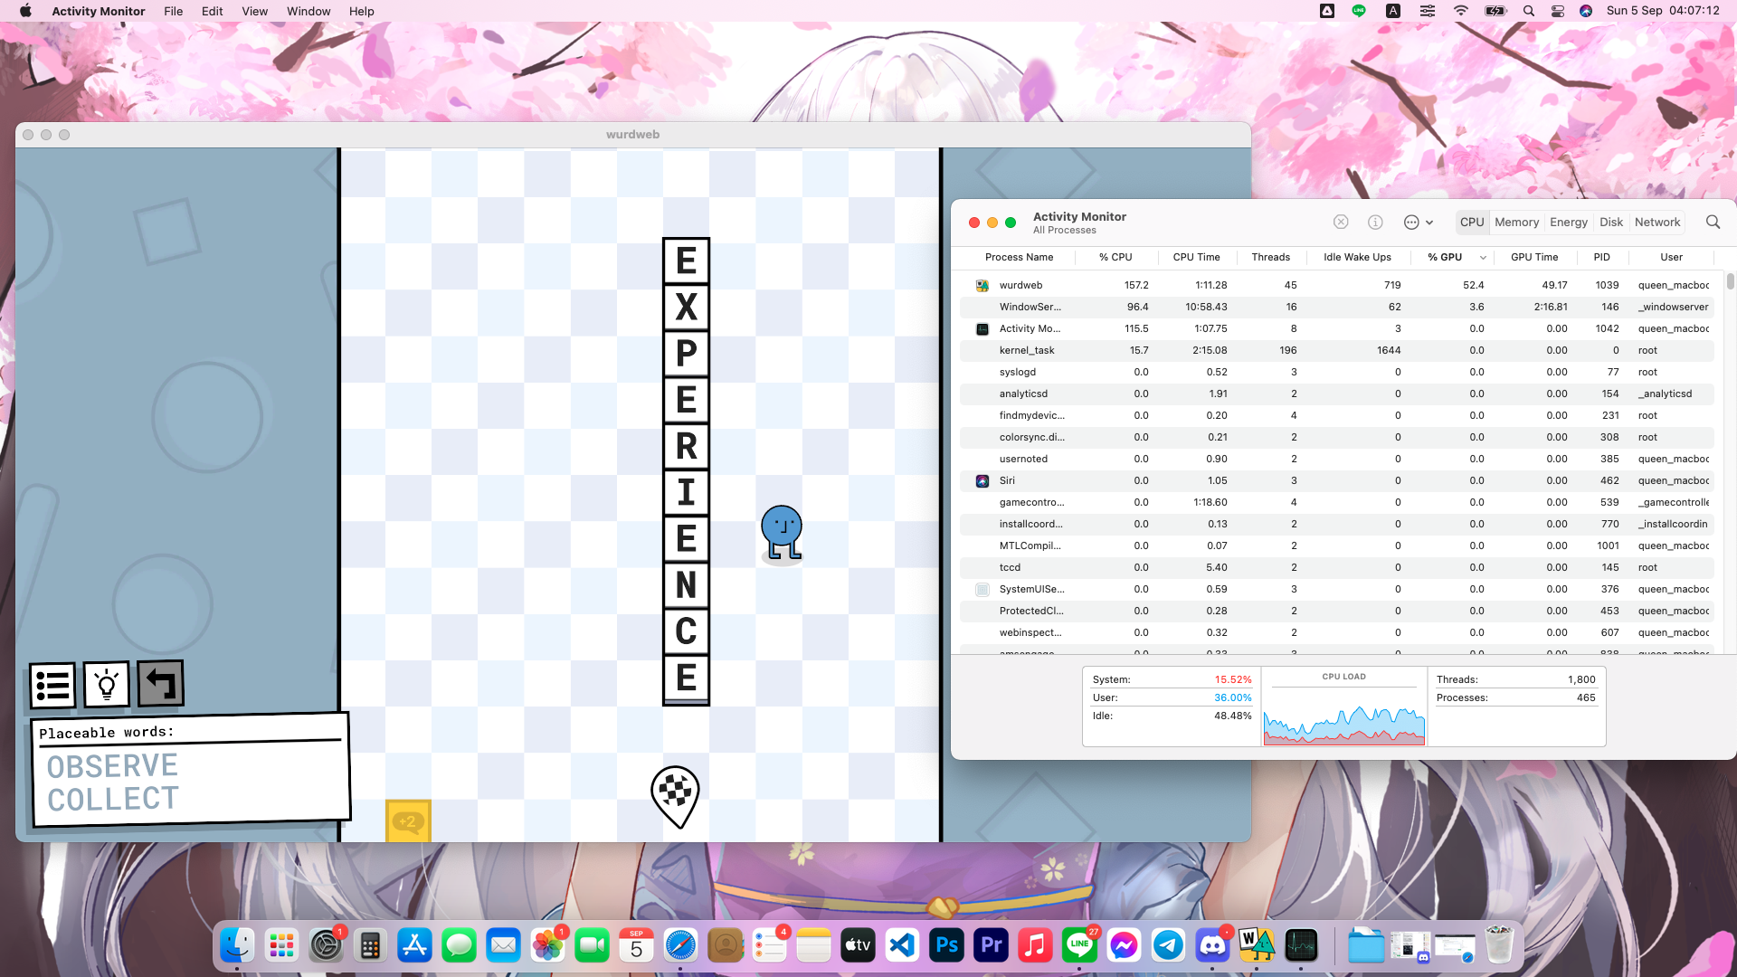Image resolution: width=1737 pixels, height=977 pixels.
Task: Toggle % GPU column sort direction arrow
Action: (x=1483, y=258)
